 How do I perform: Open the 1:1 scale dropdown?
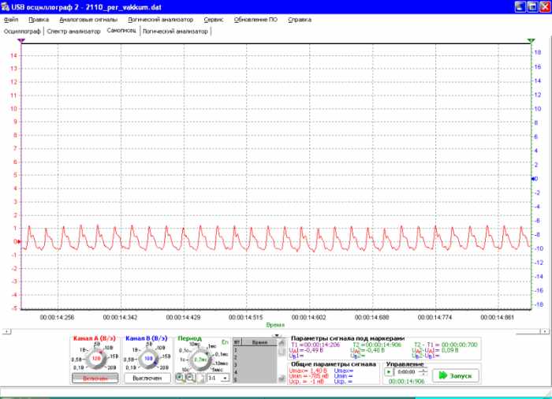(x=218, y=378)
